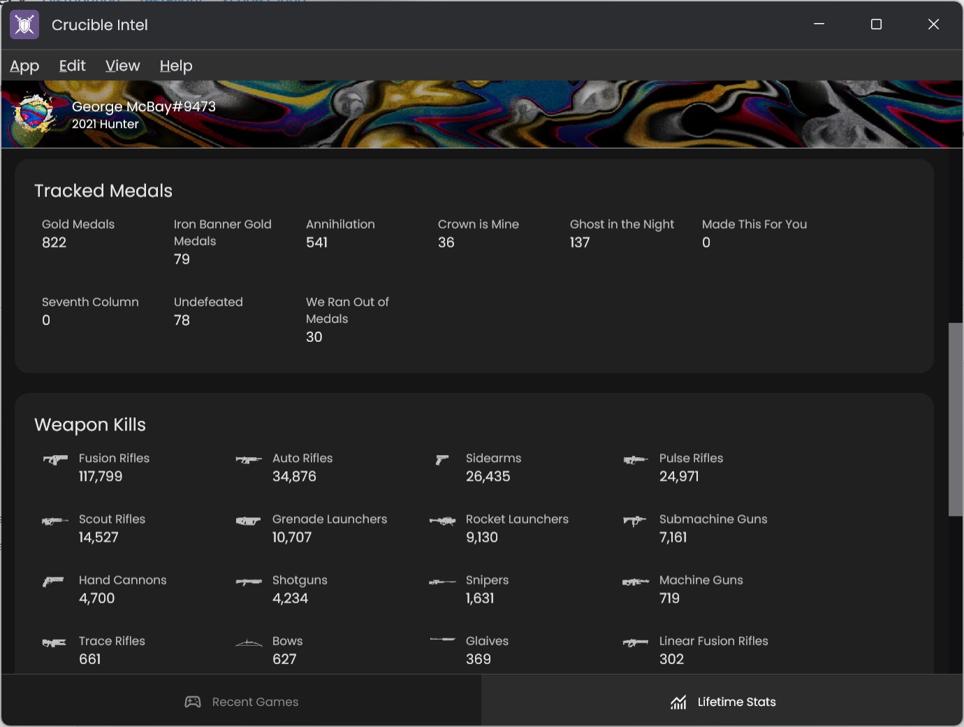This screenshot has height=727, width=964.
Task: Click the Grenade Launchers weapon icon
Action: pyautogui.click(x=249, y=521)
